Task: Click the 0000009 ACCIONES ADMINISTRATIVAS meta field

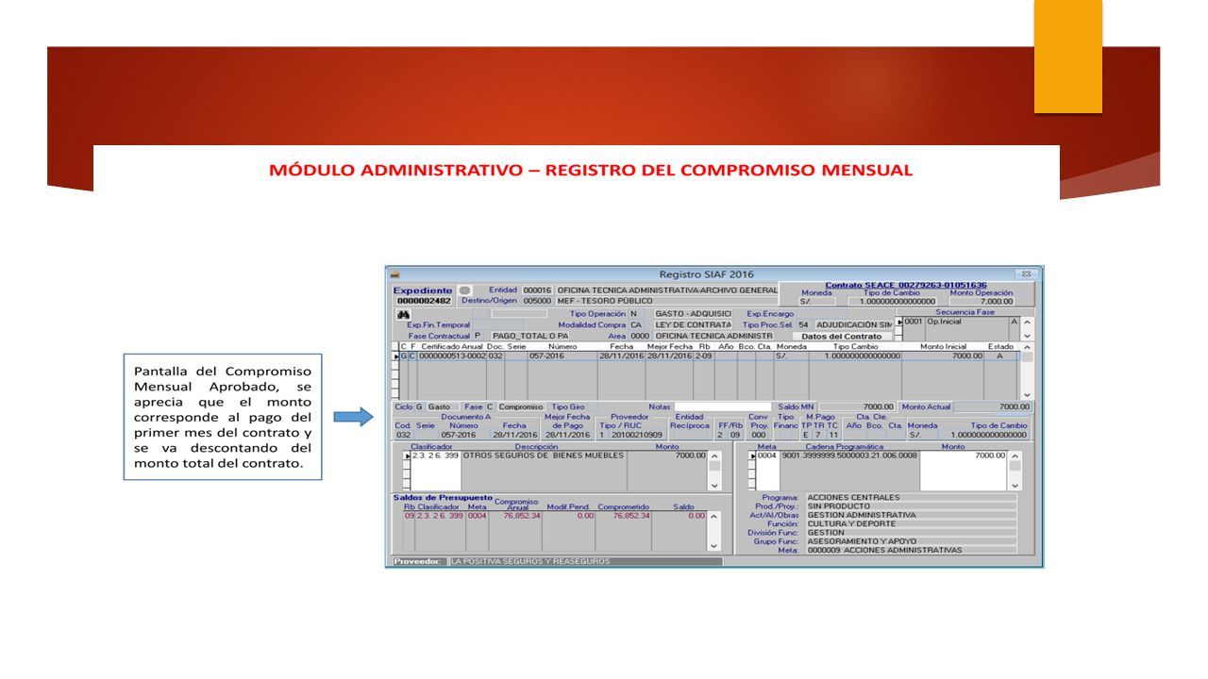Action: coord(911,550)
